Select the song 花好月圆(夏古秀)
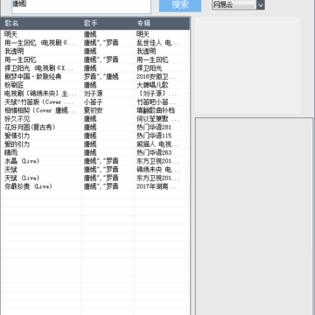The height and width of the screenshot is (315, 315). point(30,127)
